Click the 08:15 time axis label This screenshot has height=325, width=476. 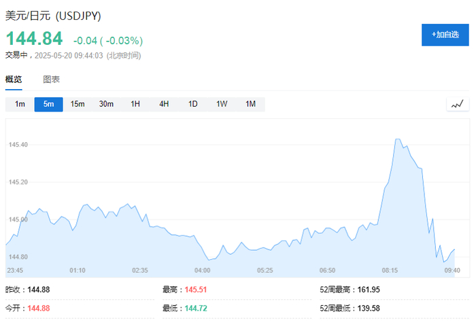coord(390,270)
